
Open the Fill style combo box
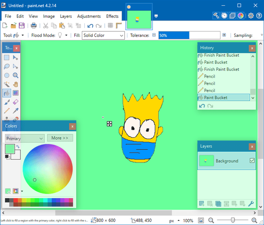pos(103,35)
